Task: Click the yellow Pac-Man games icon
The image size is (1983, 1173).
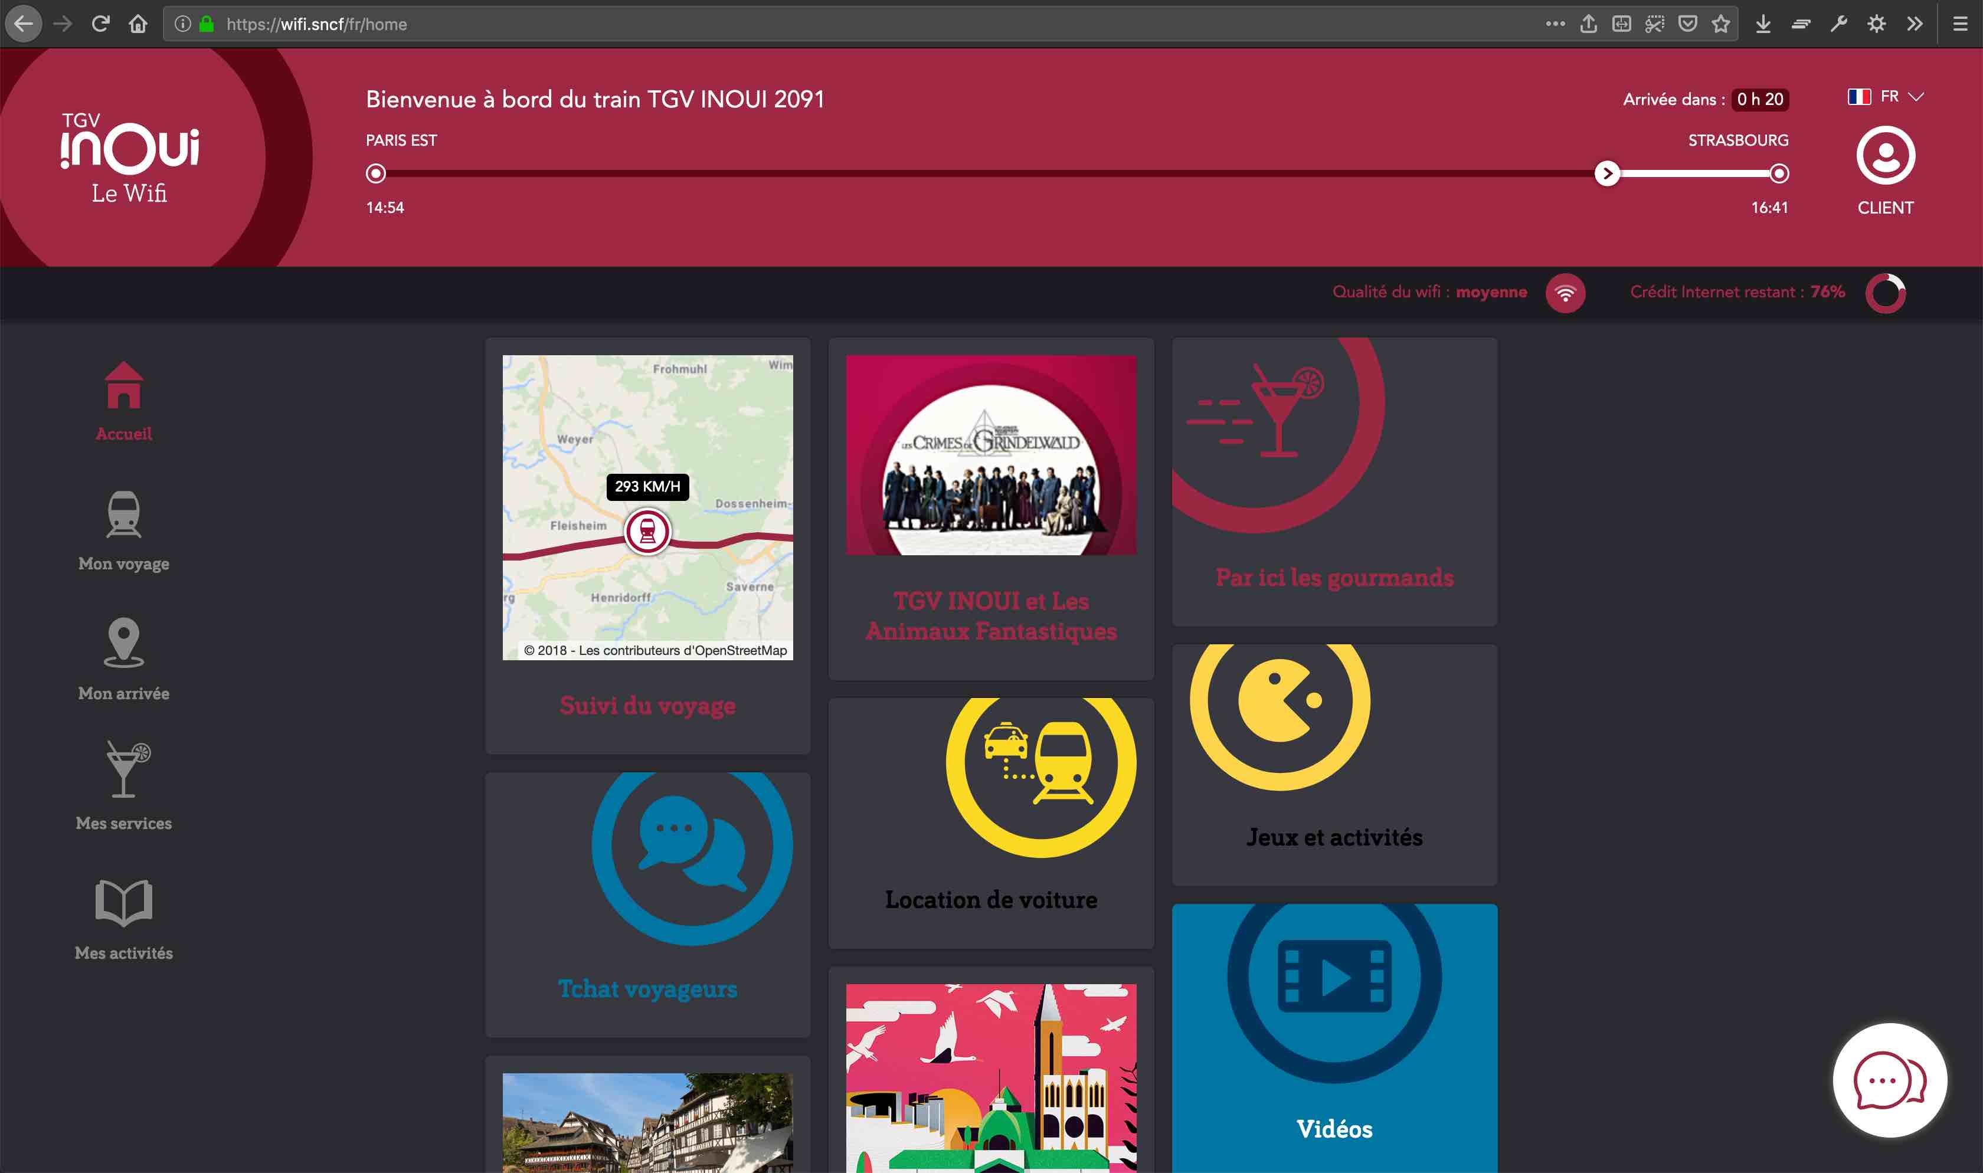Action: tap(1280, 701)
